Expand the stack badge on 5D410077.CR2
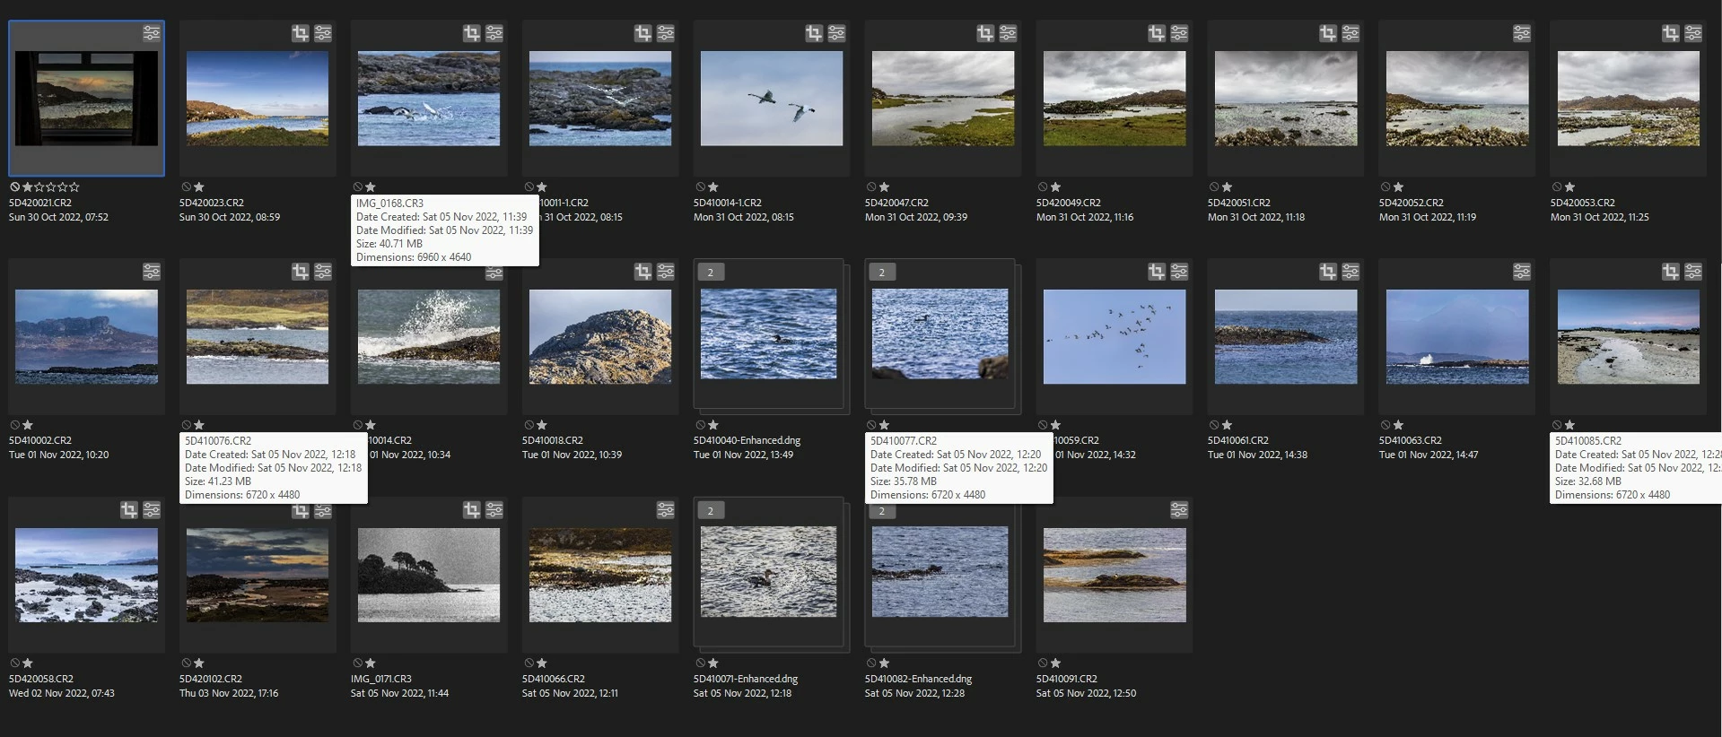 (x=882, y=272)
